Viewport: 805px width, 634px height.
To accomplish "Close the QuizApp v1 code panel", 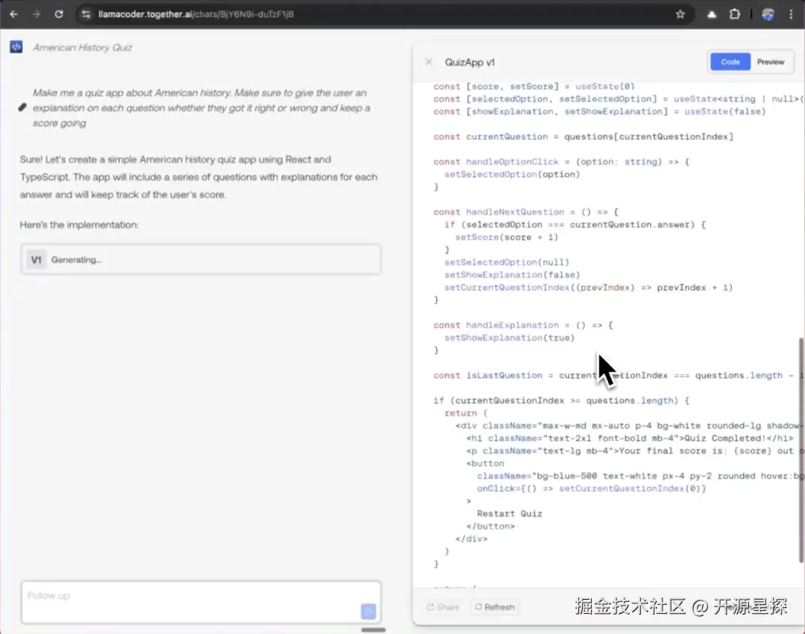I will (x=429, y=62).
